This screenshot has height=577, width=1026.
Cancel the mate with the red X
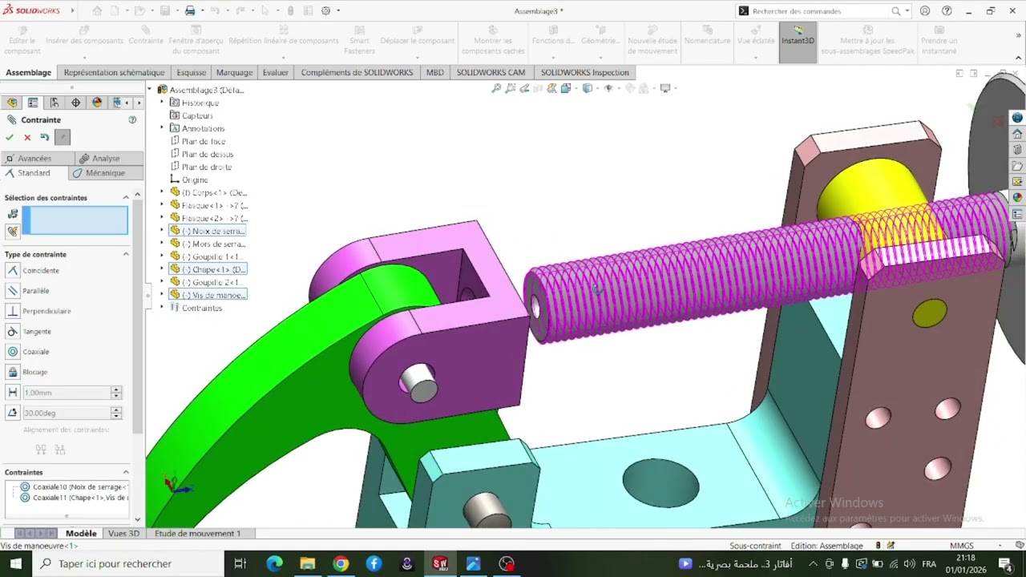tap(27, 137)
